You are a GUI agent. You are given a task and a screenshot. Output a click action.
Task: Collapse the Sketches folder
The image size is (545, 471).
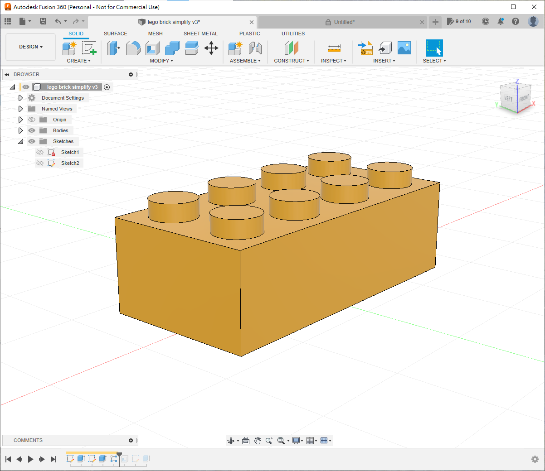click(x=20, y=141)
